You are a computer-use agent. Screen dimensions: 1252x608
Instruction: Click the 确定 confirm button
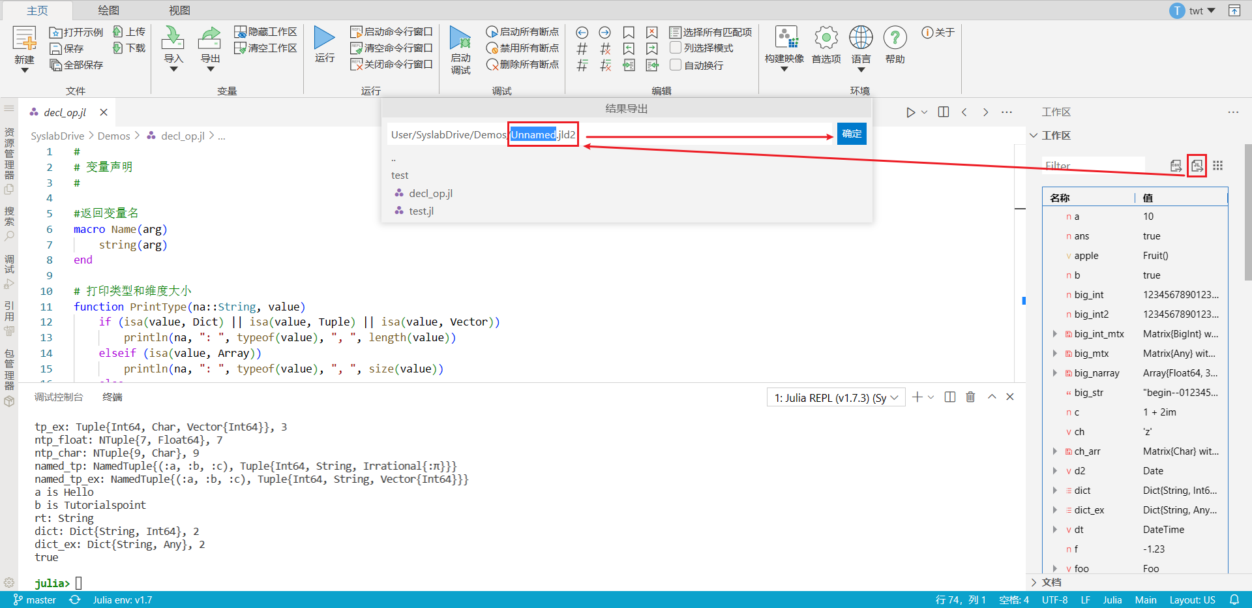point(852,134)
